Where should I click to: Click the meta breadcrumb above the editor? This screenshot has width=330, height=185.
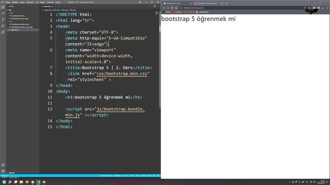(73, 10)
